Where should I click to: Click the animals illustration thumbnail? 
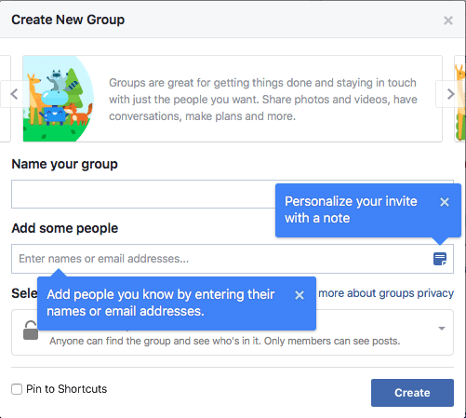pos(59,99)
